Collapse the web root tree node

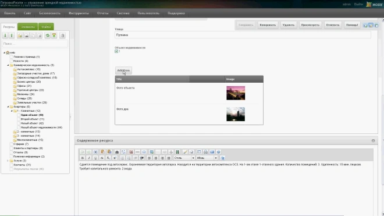click(x=4, y=53)
